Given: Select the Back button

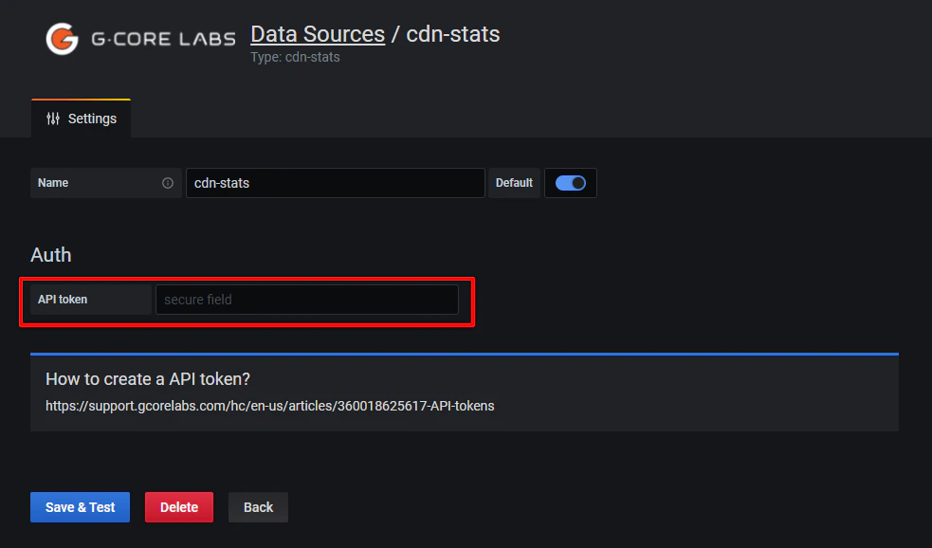Looking at the screenshot, I should coord(258,507).
